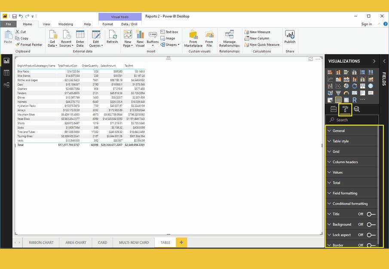Expand the Column headers section

(352, 162)
